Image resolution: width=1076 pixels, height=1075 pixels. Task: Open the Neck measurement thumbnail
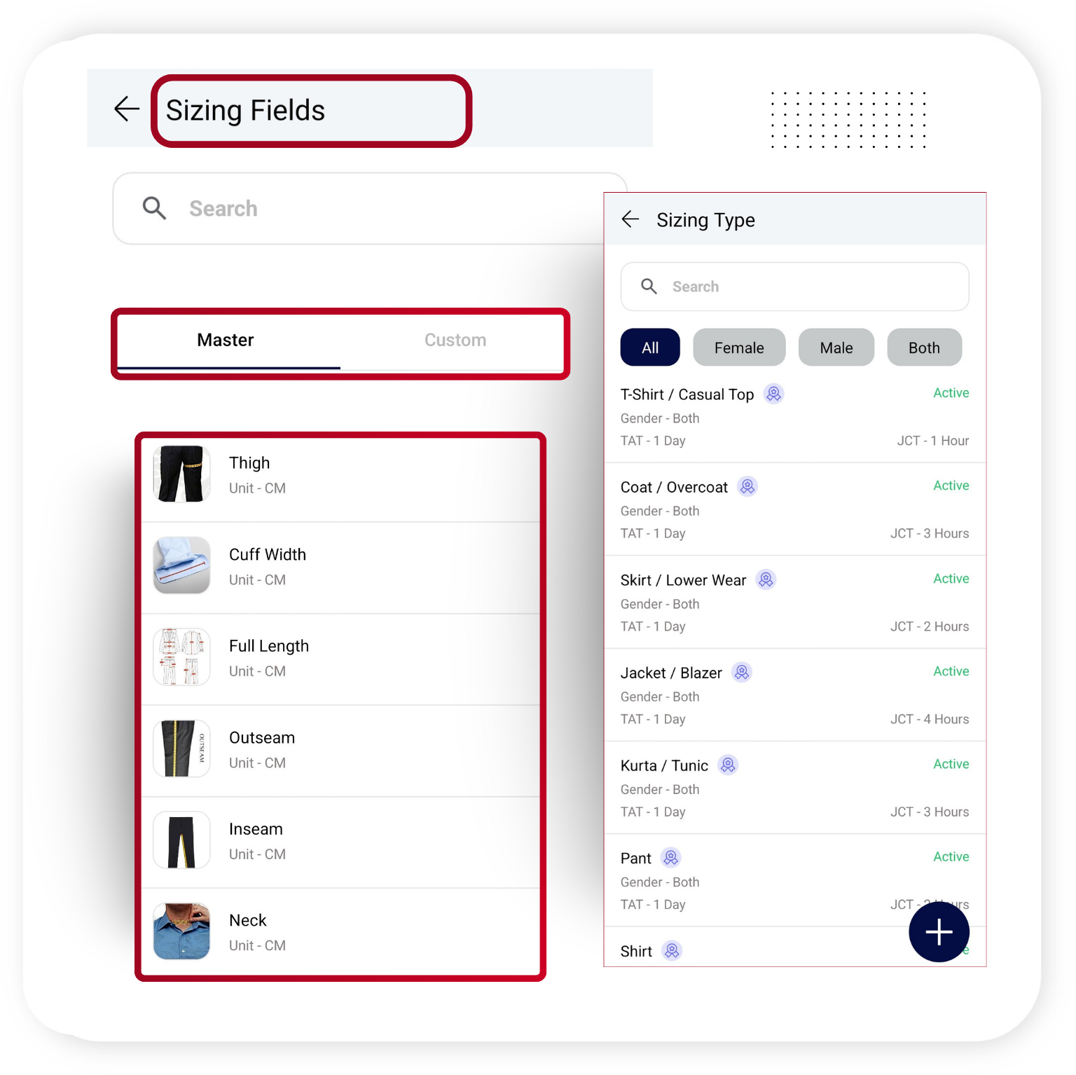pos(181,931)
